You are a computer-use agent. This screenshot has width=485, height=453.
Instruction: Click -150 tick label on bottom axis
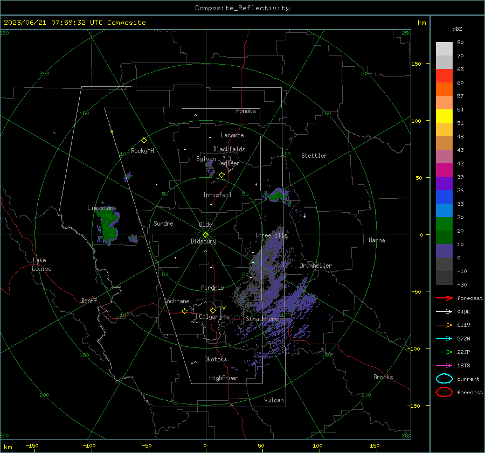pyautogui.click(x=32, y=445)
